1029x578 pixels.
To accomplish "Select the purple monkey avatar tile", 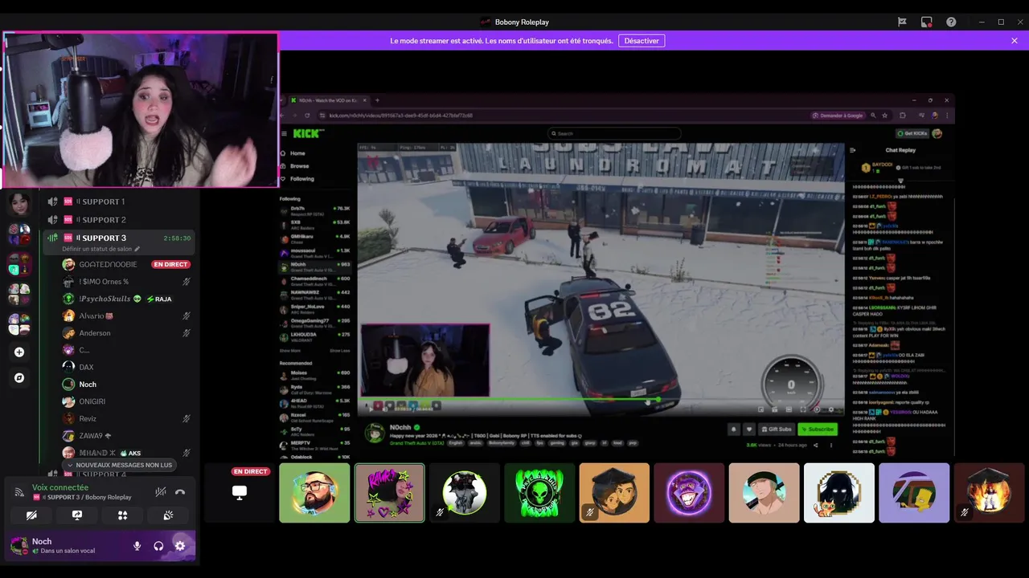I will pos(689,493).
